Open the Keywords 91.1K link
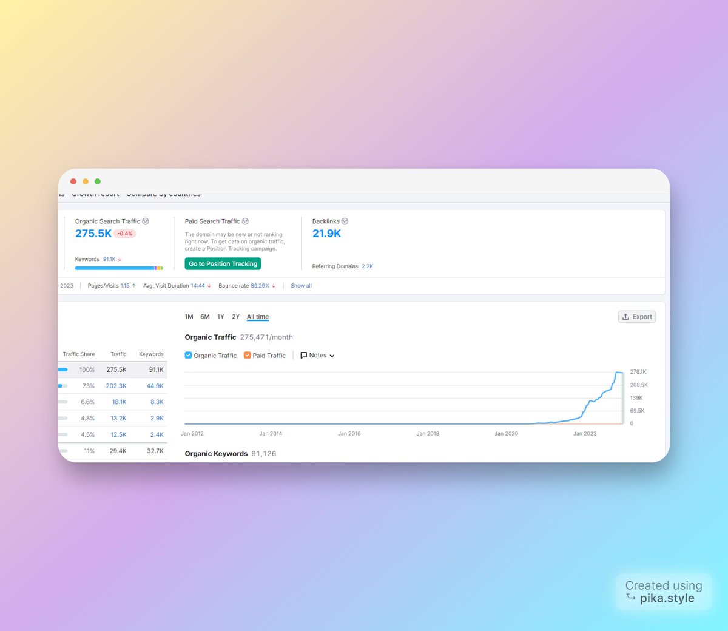Screen dimensions: 728x631 [x=109, y=259]
